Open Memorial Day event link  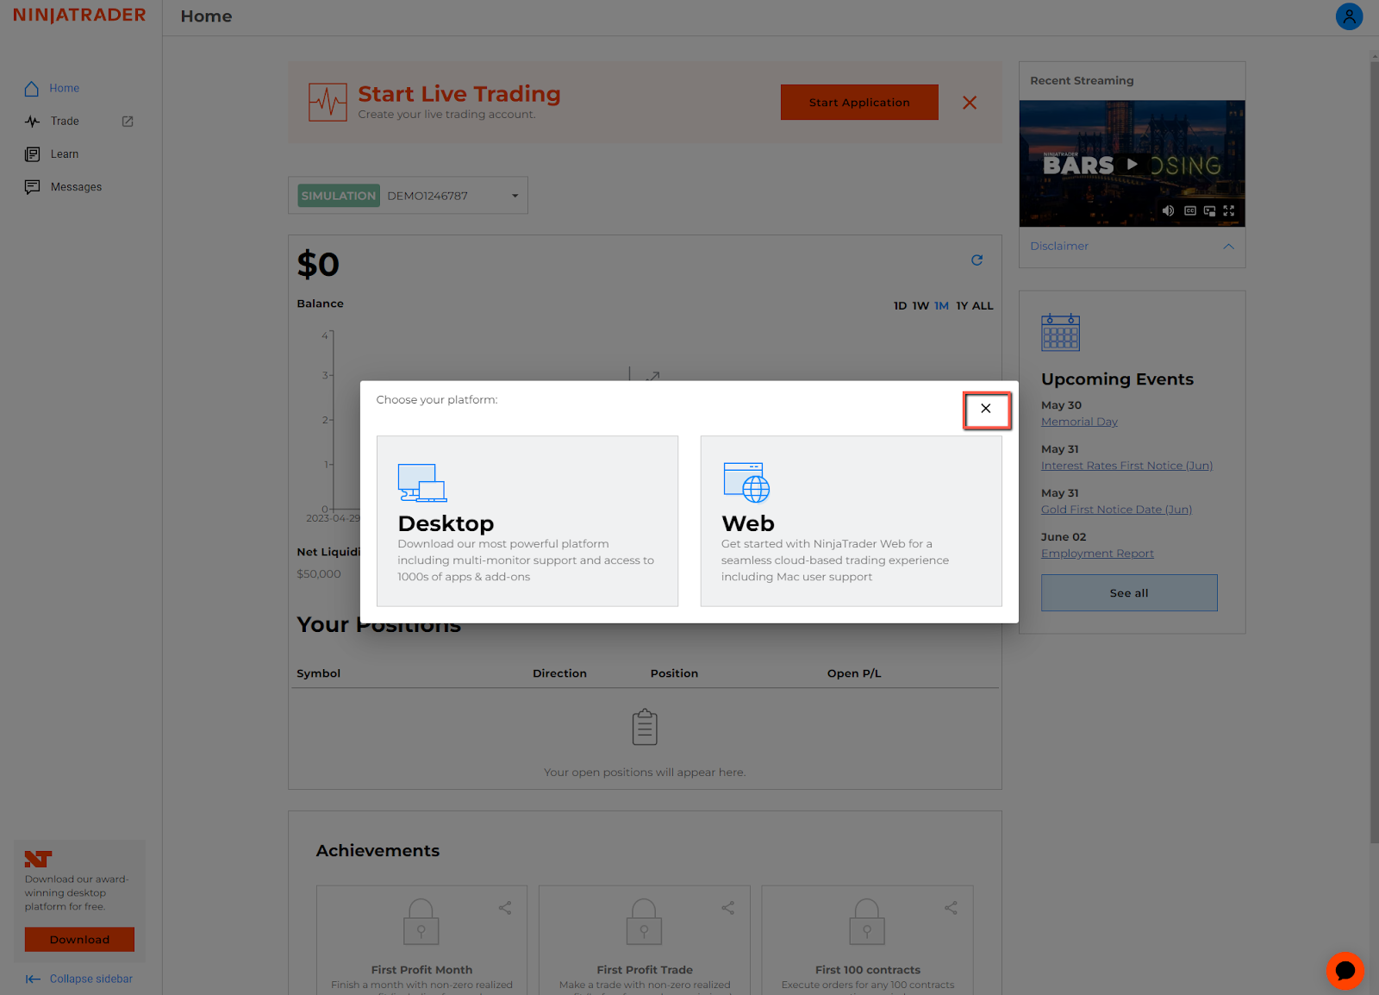[x=1079, y=422]
